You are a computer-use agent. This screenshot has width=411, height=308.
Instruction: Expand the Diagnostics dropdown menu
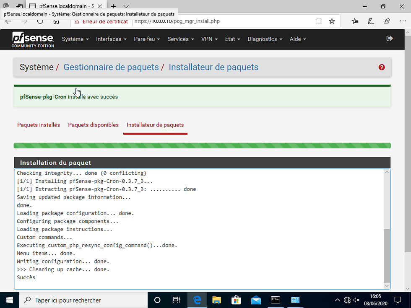[x=265, y=39]
